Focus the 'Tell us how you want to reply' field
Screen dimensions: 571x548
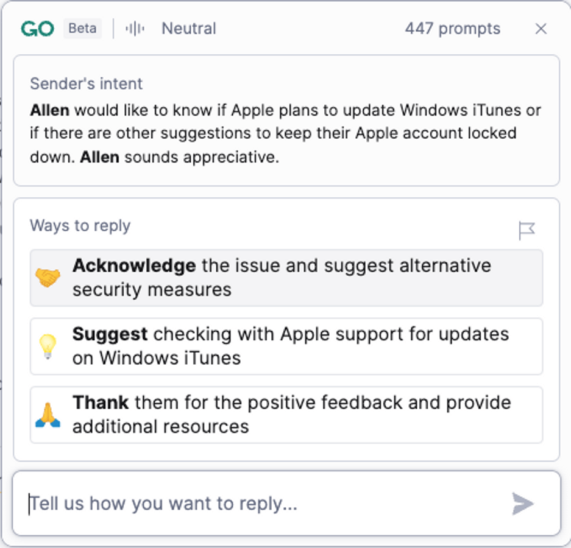(x=262, y=504)
